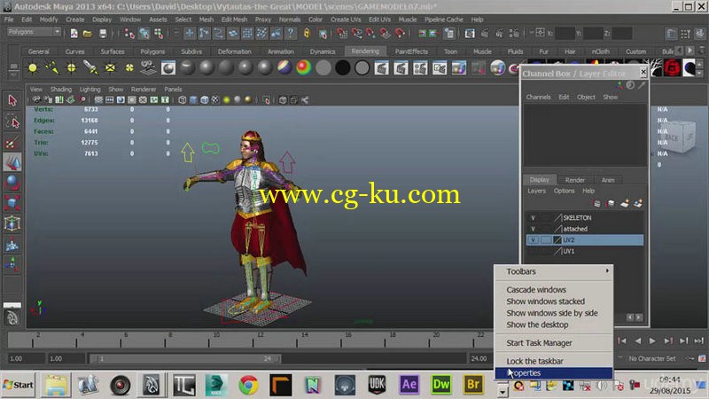709x399 pixels.
Task: Toggle textured display in panel toolbar
Action: 215,100
